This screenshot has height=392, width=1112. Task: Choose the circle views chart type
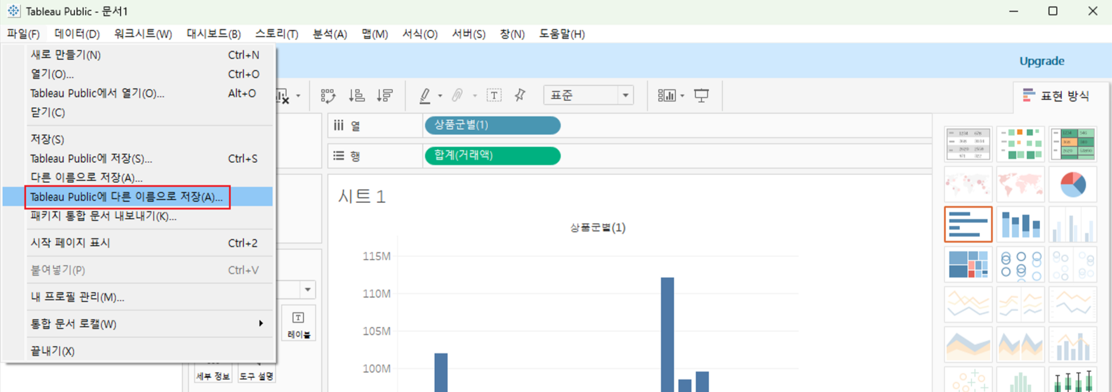(x=1021, y=264)
